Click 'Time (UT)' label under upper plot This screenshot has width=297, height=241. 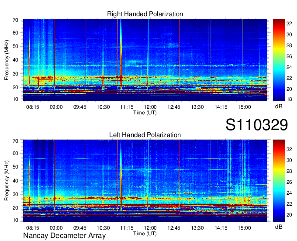pos(145,113)
